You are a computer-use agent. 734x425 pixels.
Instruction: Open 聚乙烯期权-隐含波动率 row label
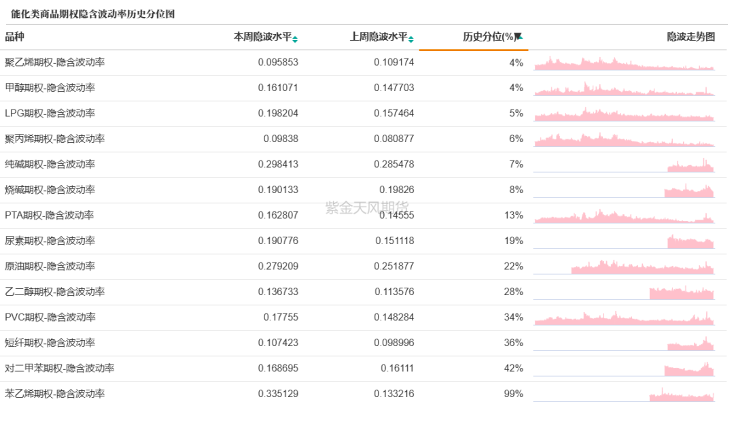click(x=54, y=63)
